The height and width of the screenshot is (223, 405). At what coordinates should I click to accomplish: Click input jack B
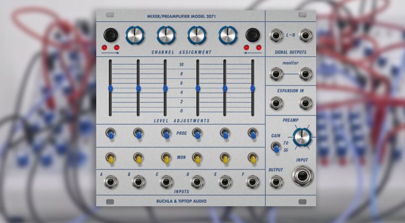coord(139,182)
